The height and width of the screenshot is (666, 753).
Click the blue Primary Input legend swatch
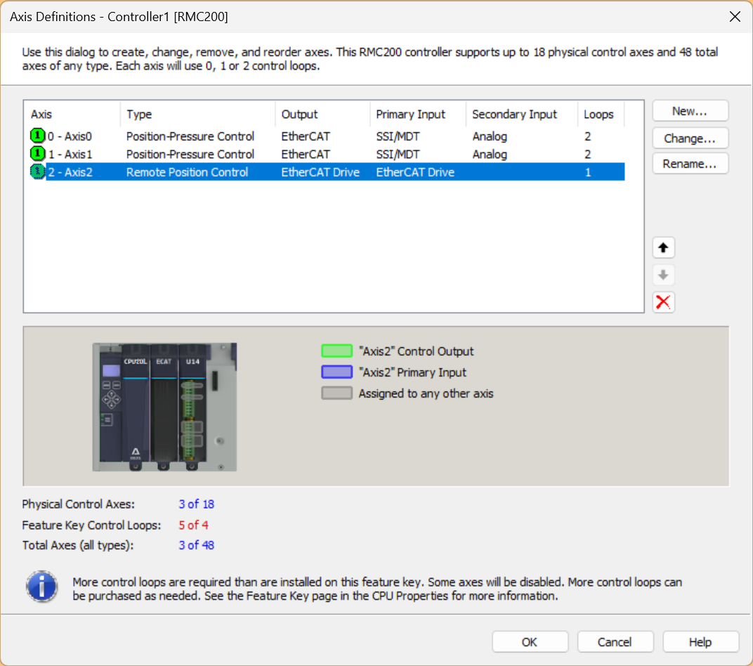(336, 372)
